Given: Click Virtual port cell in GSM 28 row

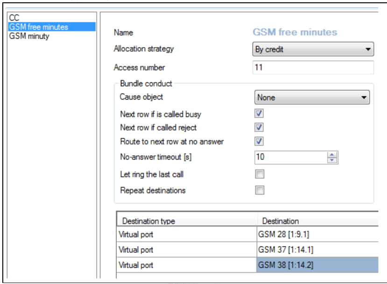Looking at the screenshot, I should coord(187,234).
